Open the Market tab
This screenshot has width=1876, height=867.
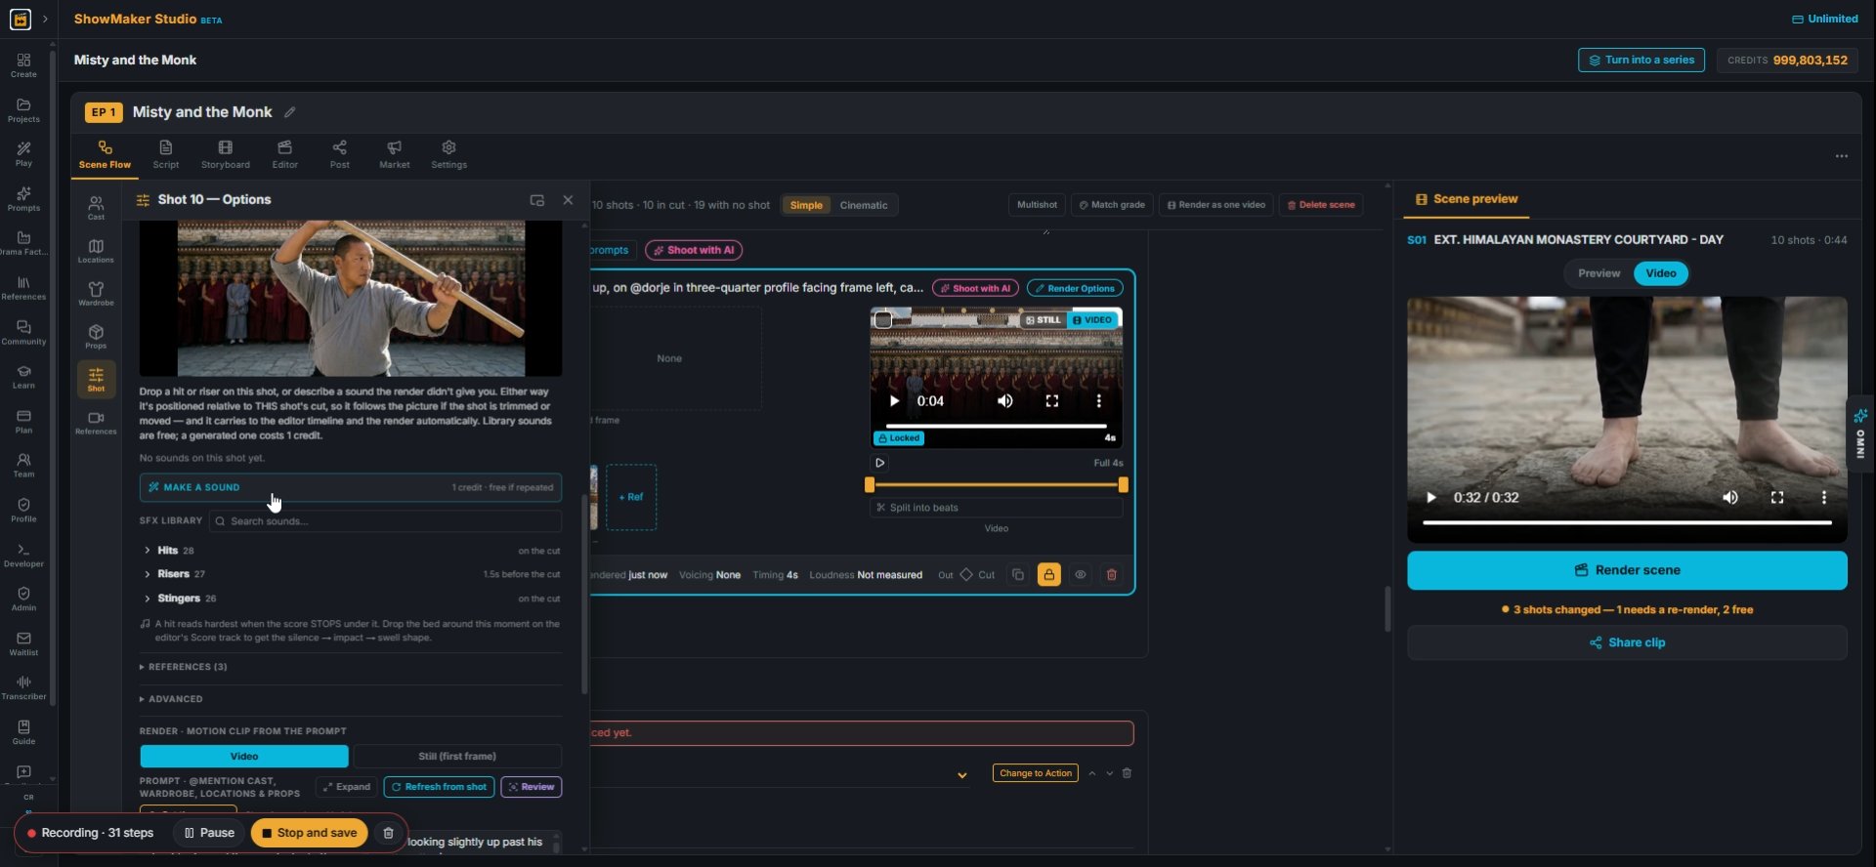[395, 154]
